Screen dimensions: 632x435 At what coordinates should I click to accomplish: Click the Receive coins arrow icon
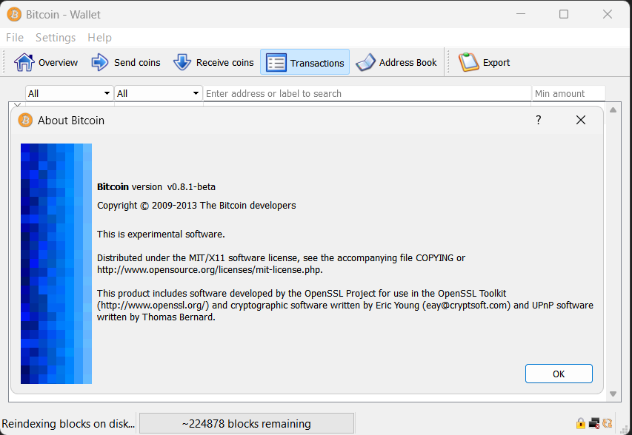click(x=182, y=62)
